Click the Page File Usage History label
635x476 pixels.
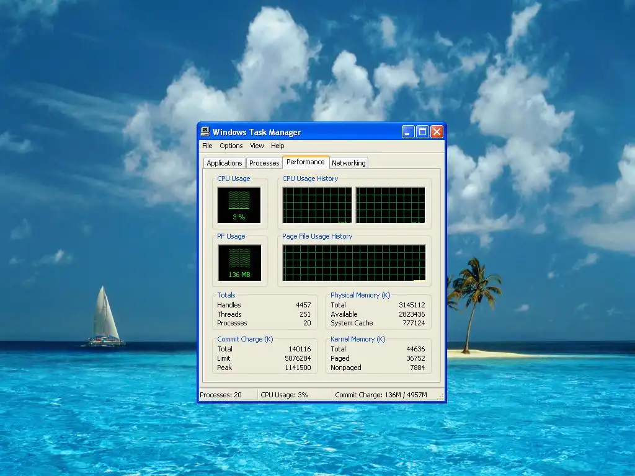coord(317,236)
